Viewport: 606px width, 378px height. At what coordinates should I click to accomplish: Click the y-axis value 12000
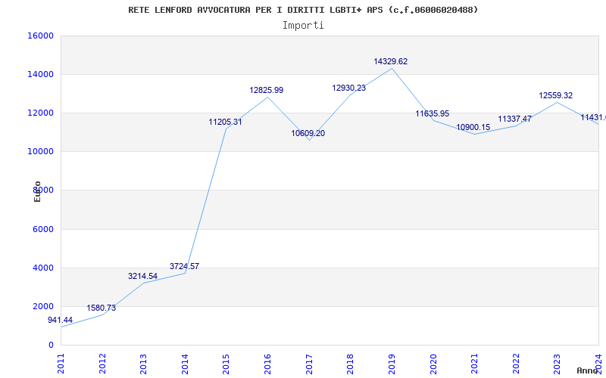point(41,113)
